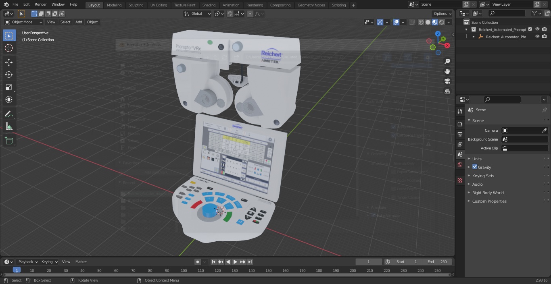
Task: Open the View Layer properties tab
Action: click(x=460, y=144)
